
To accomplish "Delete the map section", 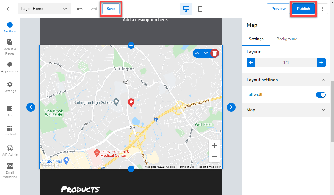I will 215,53.
